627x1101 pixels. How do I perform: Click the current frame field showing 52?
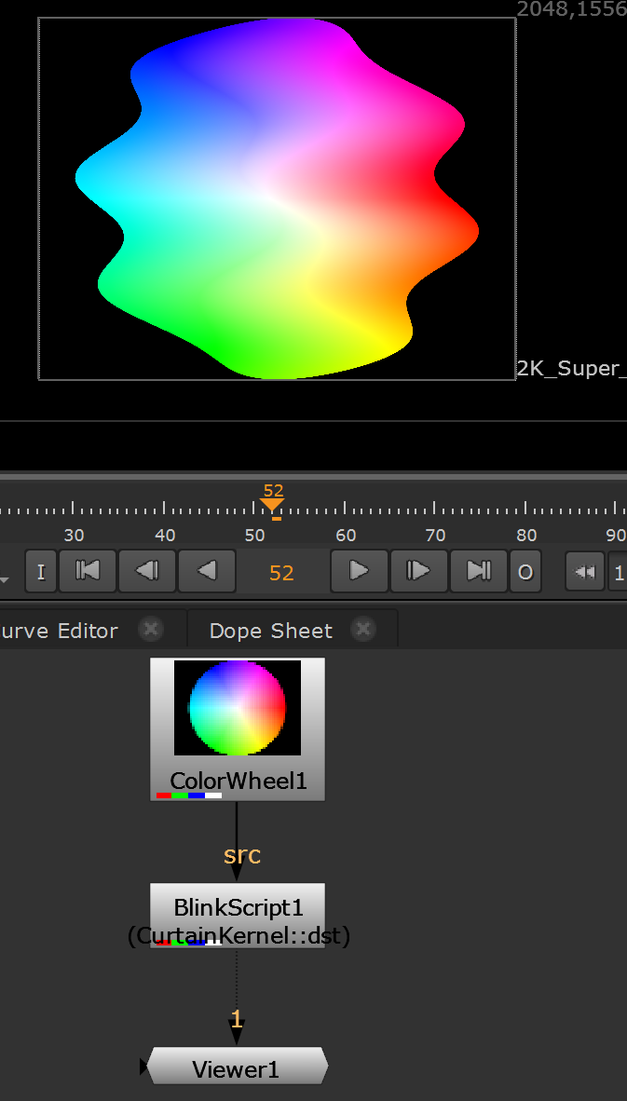coord(282,573)
